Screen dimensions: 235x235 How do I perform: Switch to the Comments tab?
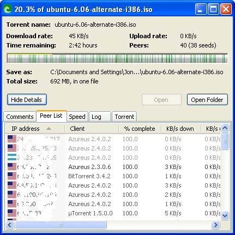click(20, 117)
